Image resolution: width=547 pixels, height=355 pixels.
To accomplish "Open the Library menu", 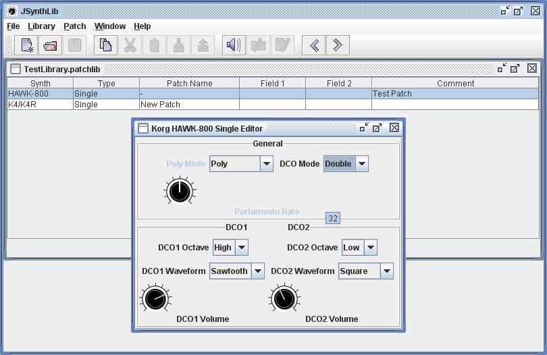I will [41, 26].
